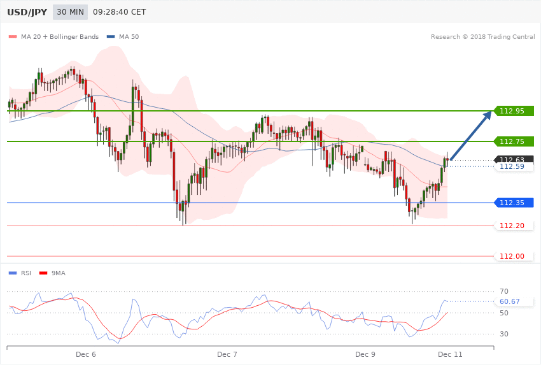Click the MA 20 + Bollinger Bands legend text

[x=60, y=36]
